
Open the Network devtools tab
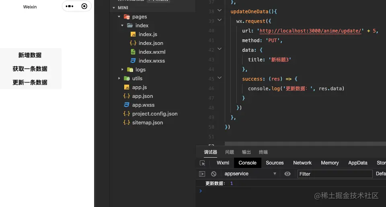click(302, 163)
